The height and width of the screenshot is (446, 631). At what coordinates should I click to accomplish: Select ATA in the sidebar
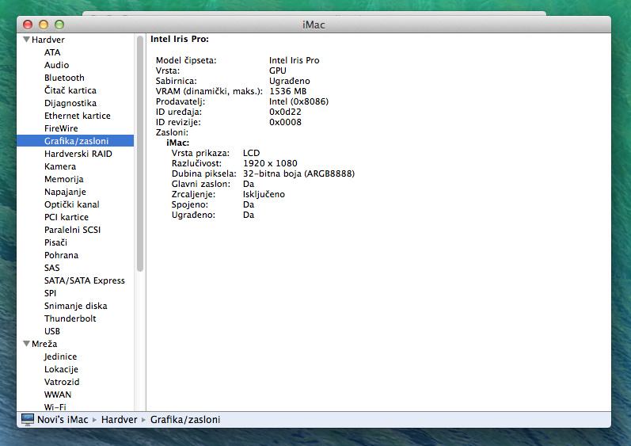(52, 52)
